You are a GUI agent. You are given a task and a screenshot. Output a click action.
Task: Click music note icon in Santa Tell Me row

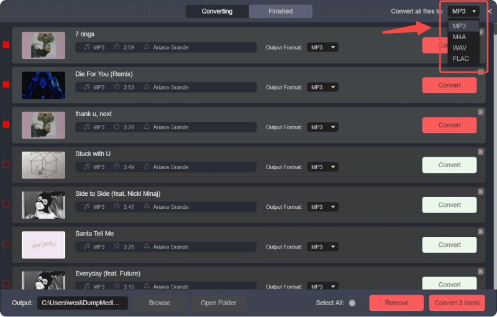coord(87,247)
